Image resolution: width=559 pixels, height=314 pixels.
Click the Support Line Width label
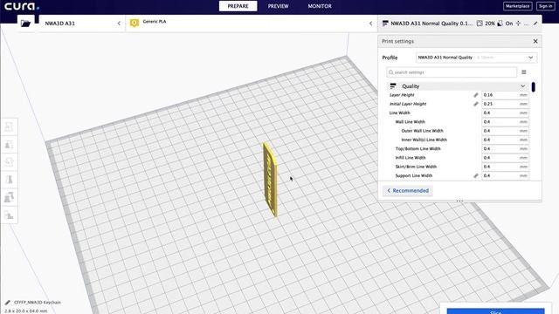coord(413,175)
